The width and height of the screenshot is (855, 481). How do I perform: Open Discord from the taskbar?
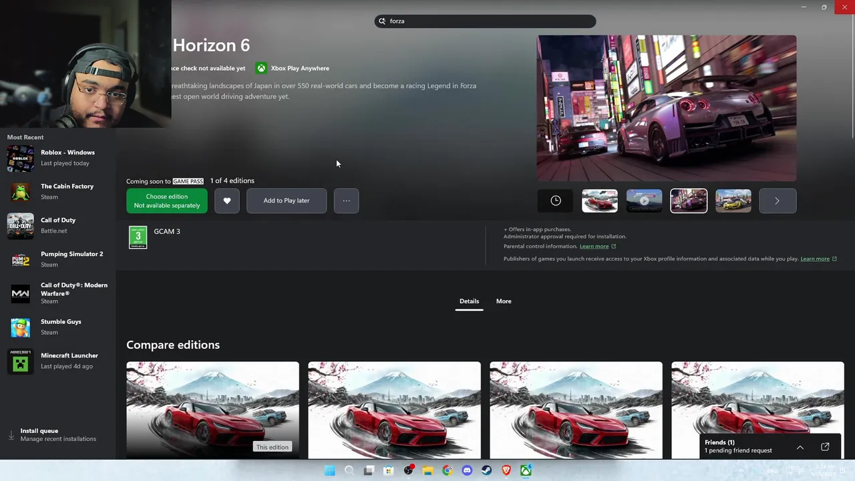click(x=467, y=471)
